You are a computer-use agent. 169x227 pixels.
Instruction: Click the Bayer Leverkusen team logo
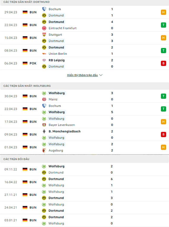coord(44,125)
